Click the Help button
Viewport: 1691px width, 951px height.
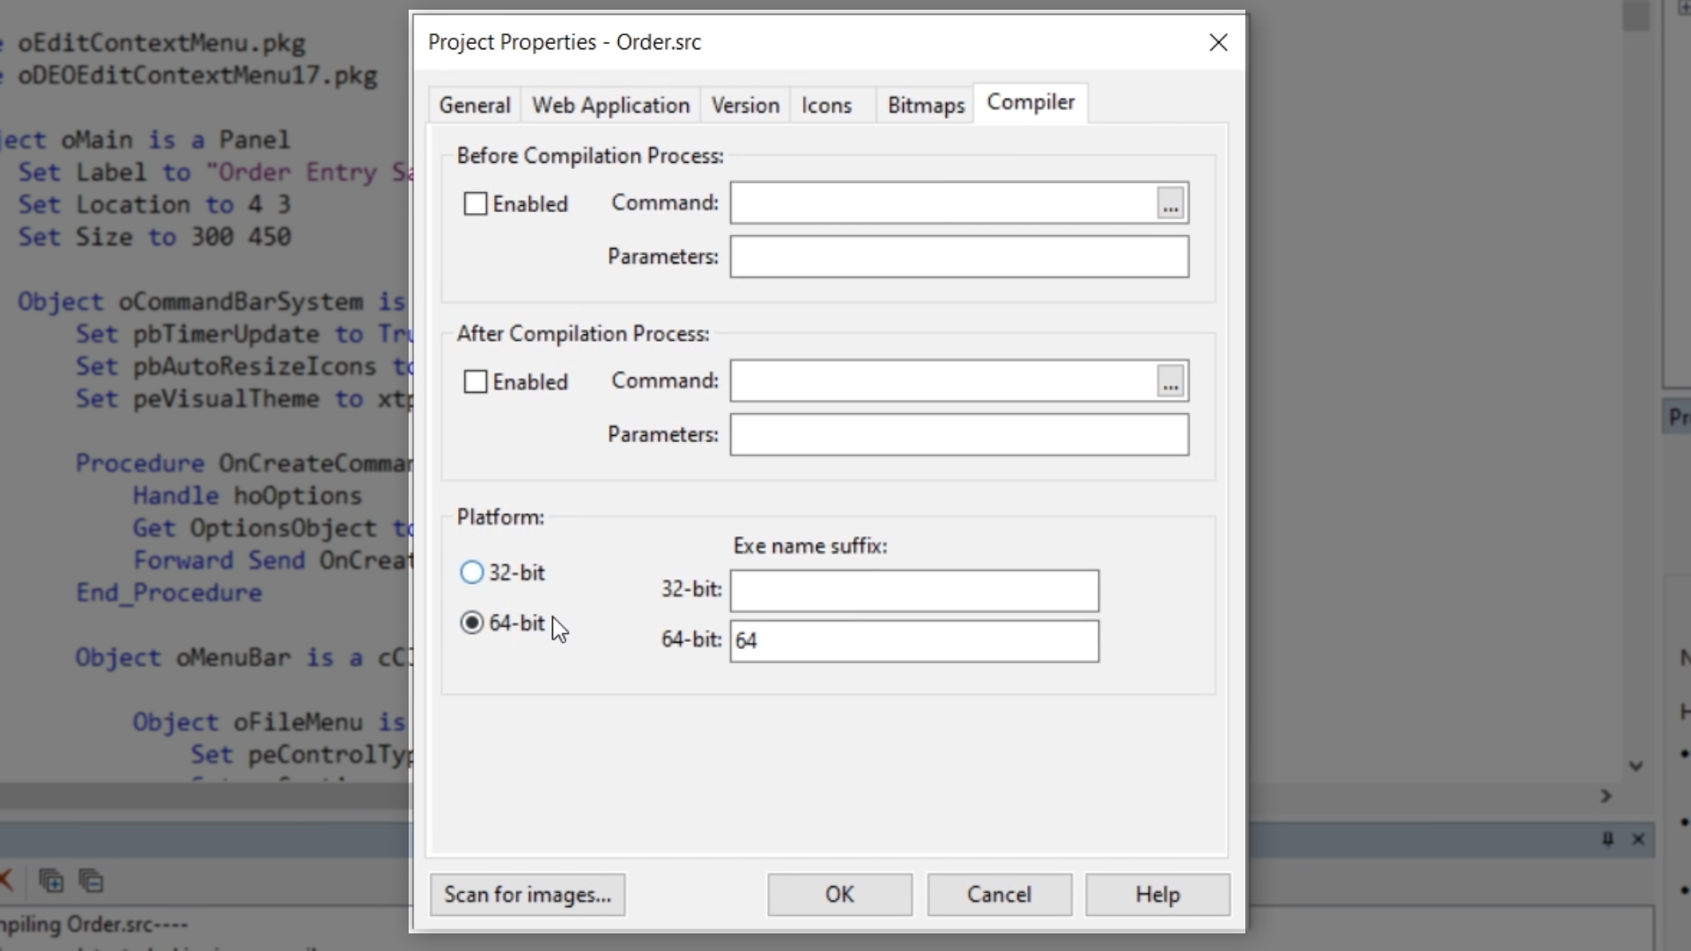(1157, 895)
